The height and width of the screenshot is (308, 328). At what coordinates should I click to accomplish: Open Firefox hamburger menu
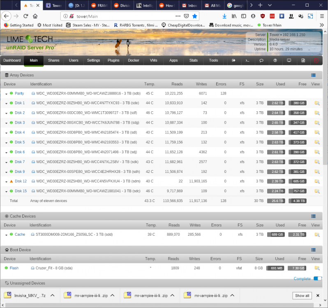pyautogui.click(x=322, y=16)
